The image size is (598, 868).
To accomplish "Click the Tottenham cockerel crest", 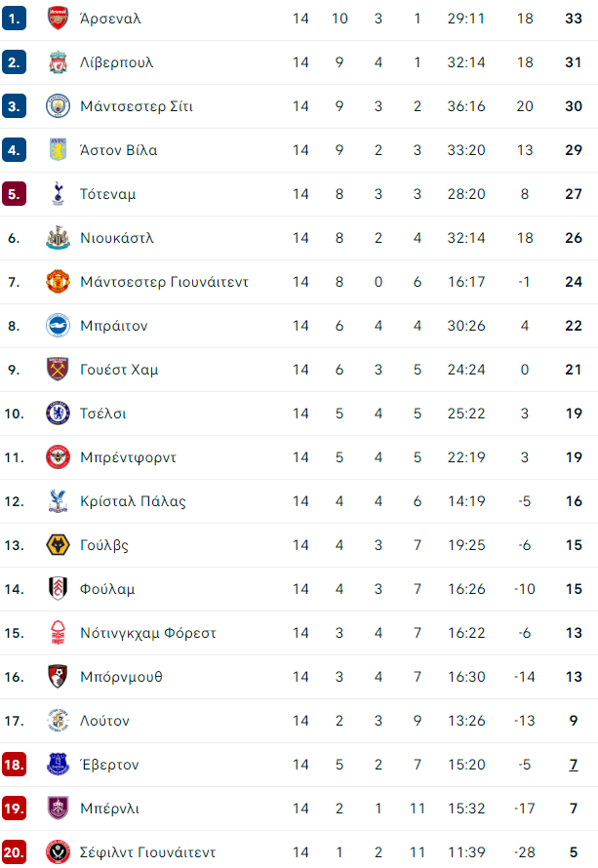I will pyautogui.click(x=58, y=194).
